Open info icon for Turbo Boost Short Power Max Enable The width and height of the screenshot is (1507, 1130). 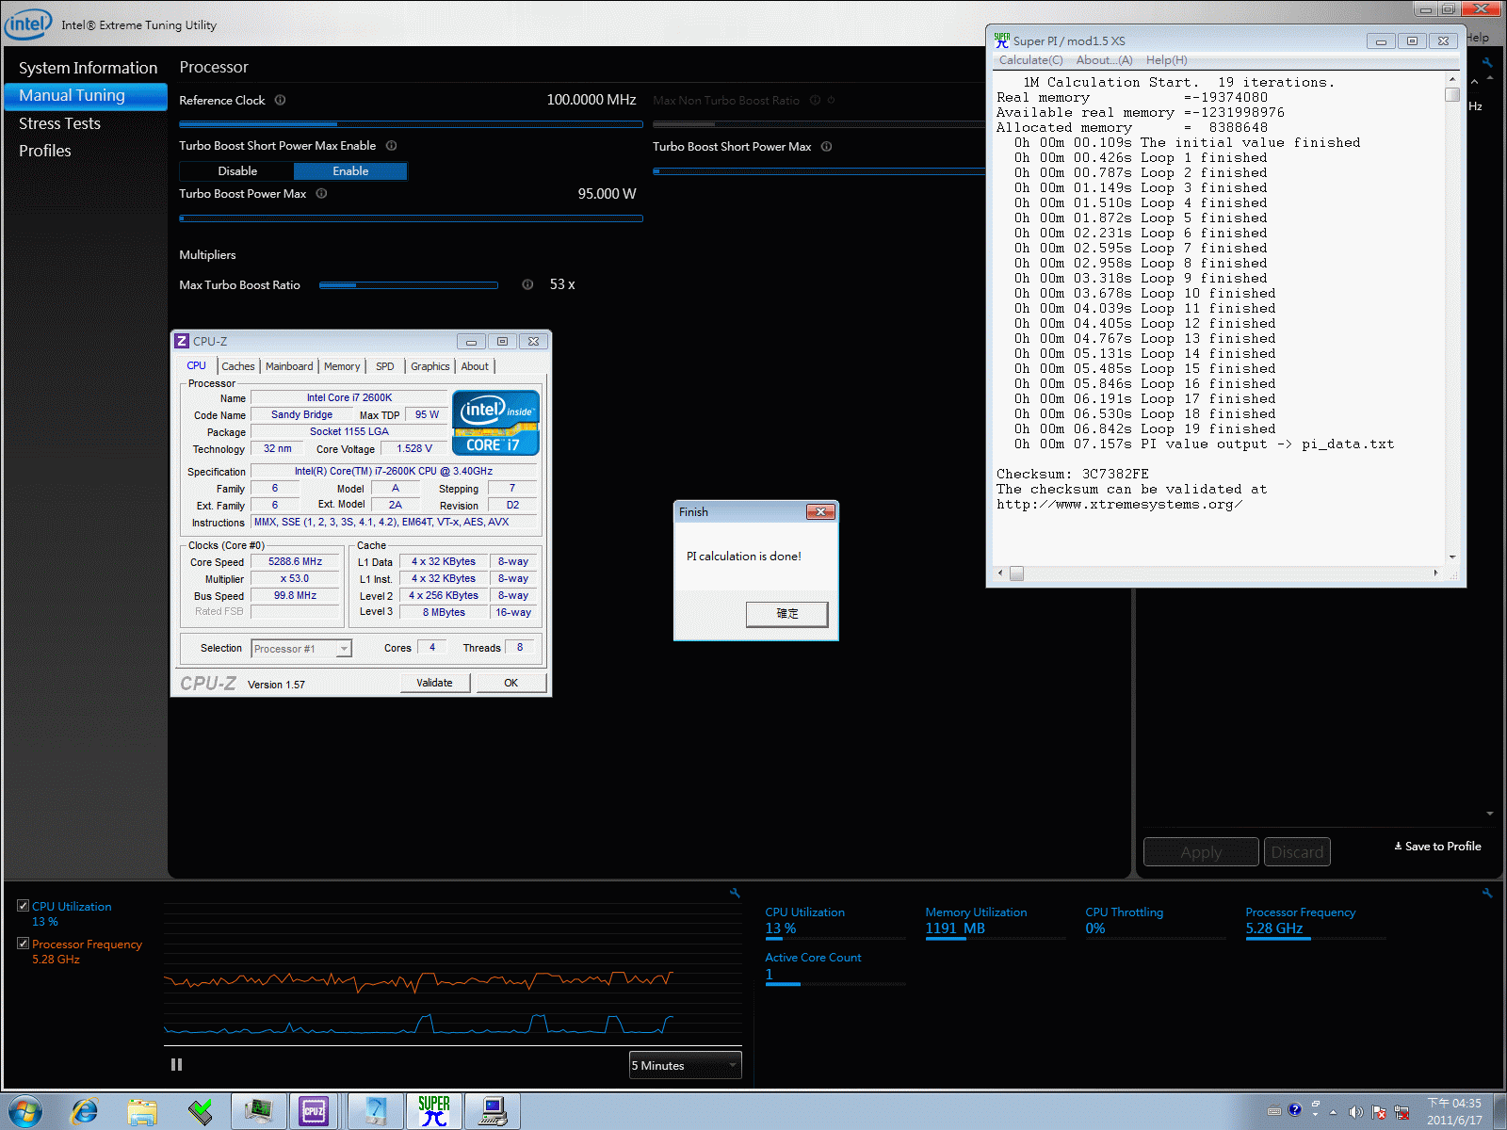point(391,145)
